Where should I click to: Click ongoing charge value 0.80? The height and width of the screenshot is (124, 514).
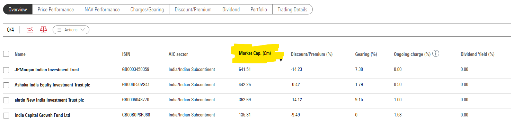coord(398,70)
